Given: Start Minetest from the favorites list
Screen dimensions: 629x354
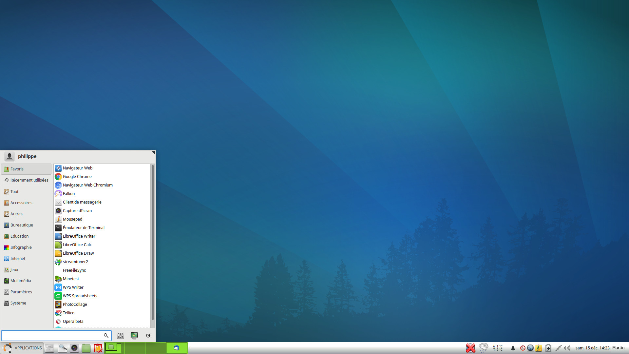Looking at the screenshot, I should [71, 279].
